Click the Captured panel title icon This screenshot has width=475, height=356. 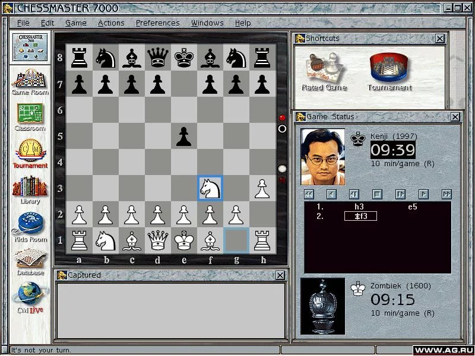(x=62, y=275)
